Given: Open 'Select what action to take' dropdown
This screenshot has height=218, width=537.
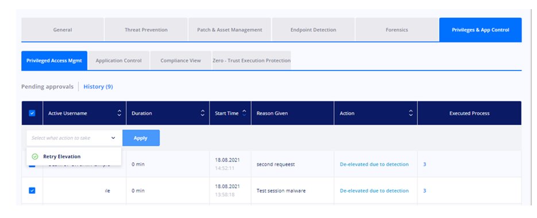Looking at the screenshot, I should [74, 138].
